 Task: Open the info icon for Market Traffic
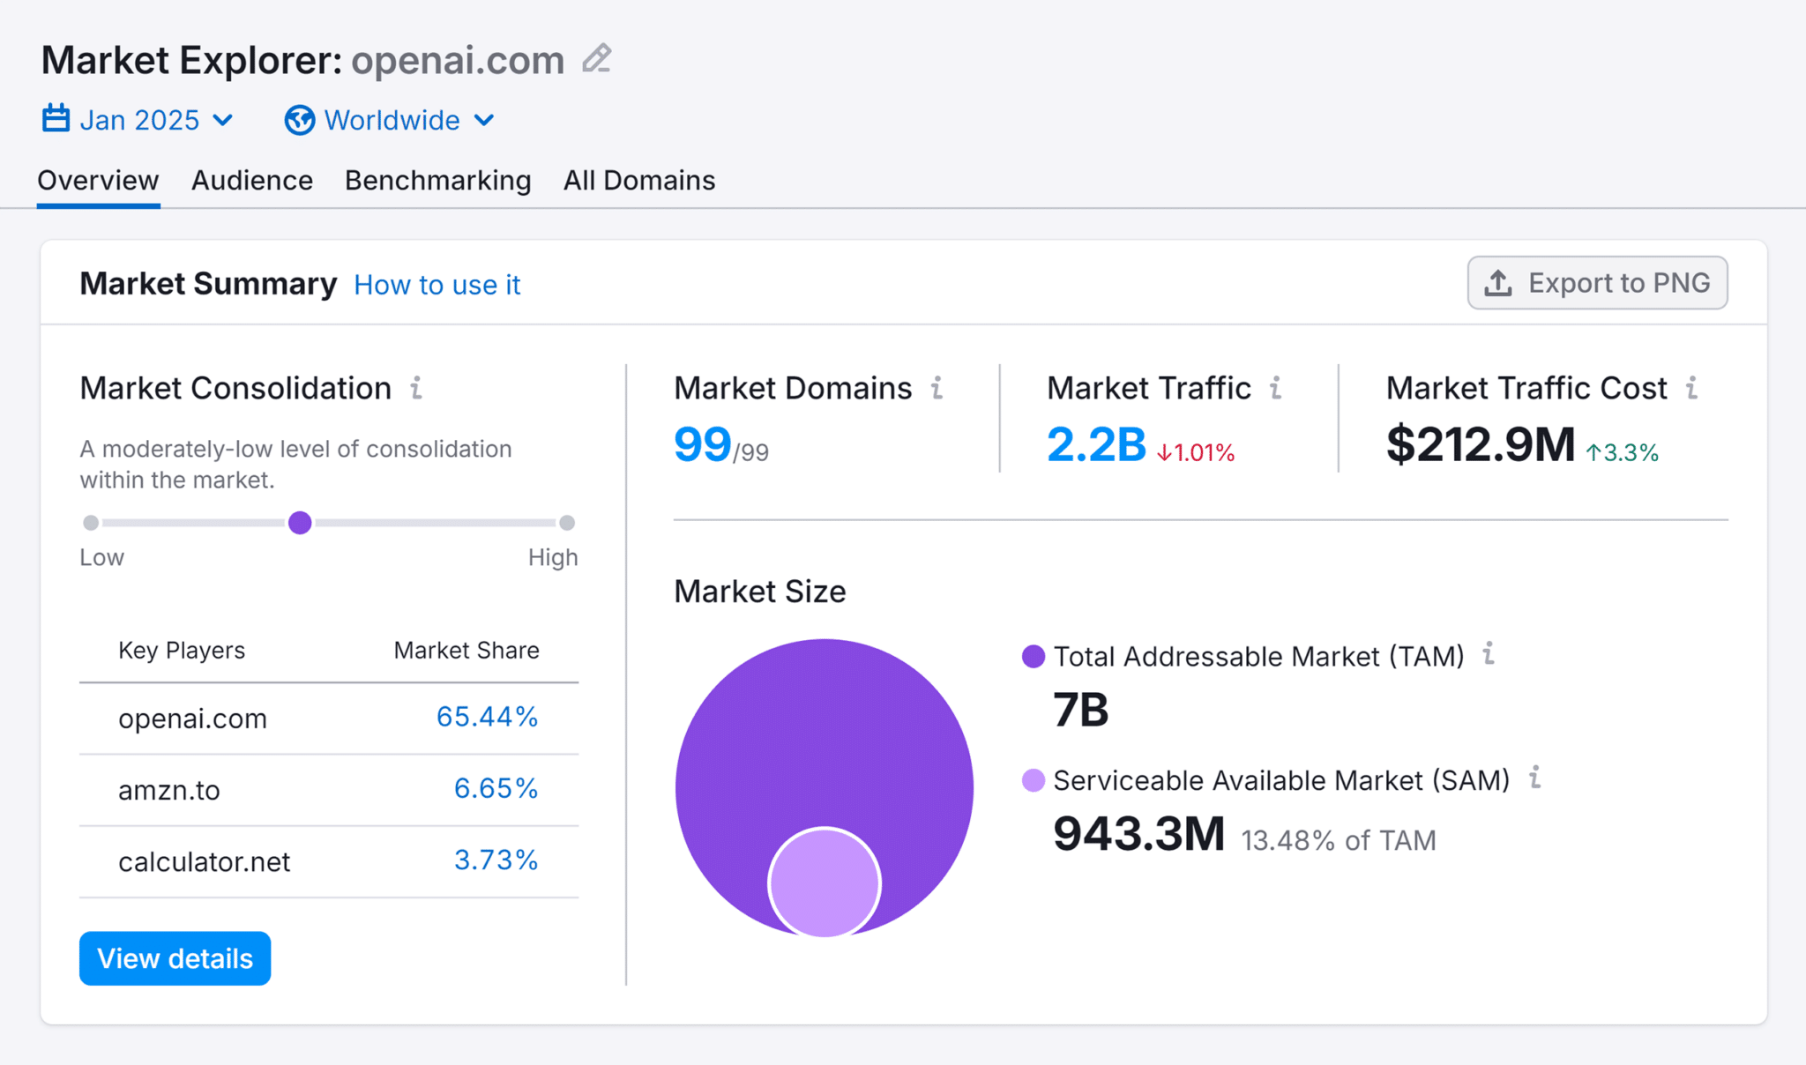click(1275, 388)
